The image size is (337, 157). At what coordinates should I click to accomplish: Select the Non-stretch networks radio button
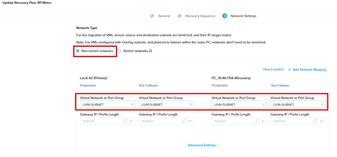(78, 51)
